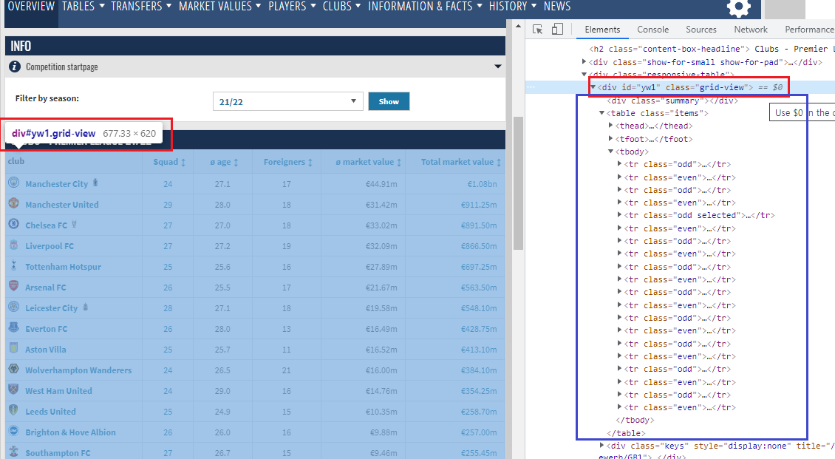
Task: Sort table by Foreigners column
Action: pyautogui.click(x=287, y=162)
